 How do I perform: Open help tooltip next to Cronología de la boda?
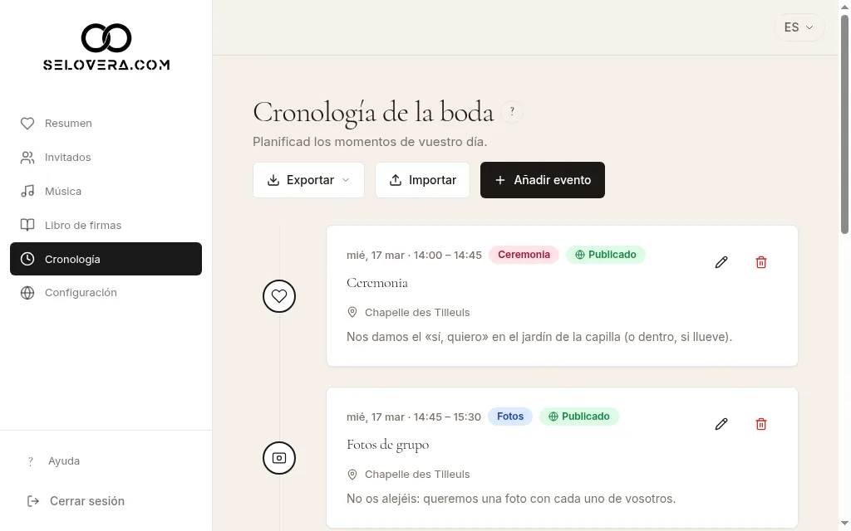pos(512,112)
